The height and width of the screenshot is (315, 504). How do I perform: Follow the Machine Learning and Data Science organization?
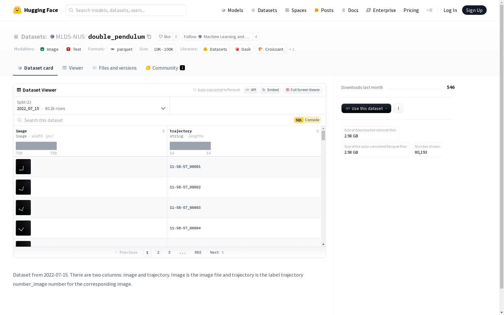click(217, 37)
